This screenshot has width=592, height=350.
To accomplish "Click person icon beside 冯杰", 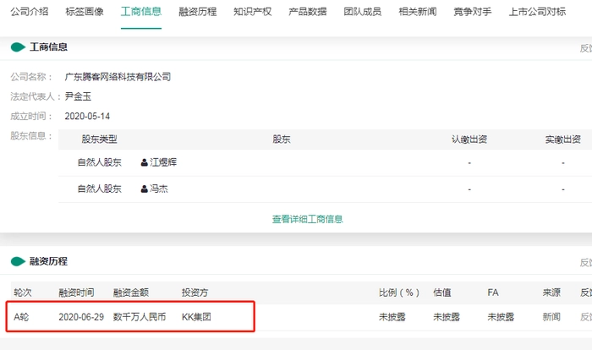I will [x=145, y=189].
